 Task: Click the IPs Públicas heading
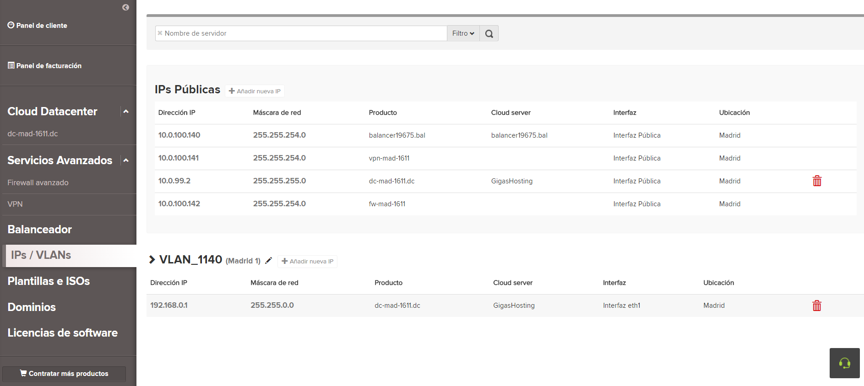[x=187, y=89]
